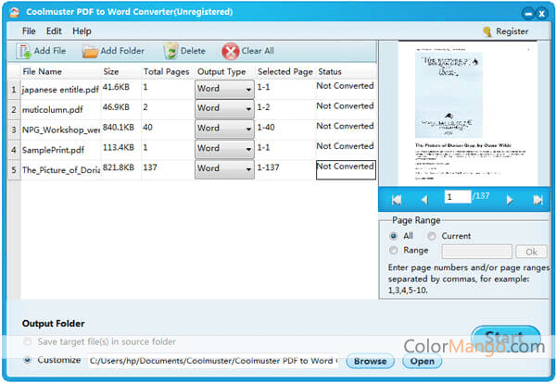Viewport: 556px width, 383px height.
Task: Open the File menu
Action: click(29, 31)
